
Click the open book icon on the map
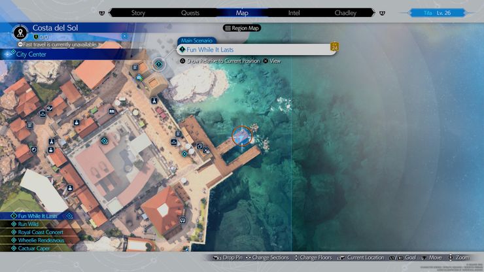point(112,111)
